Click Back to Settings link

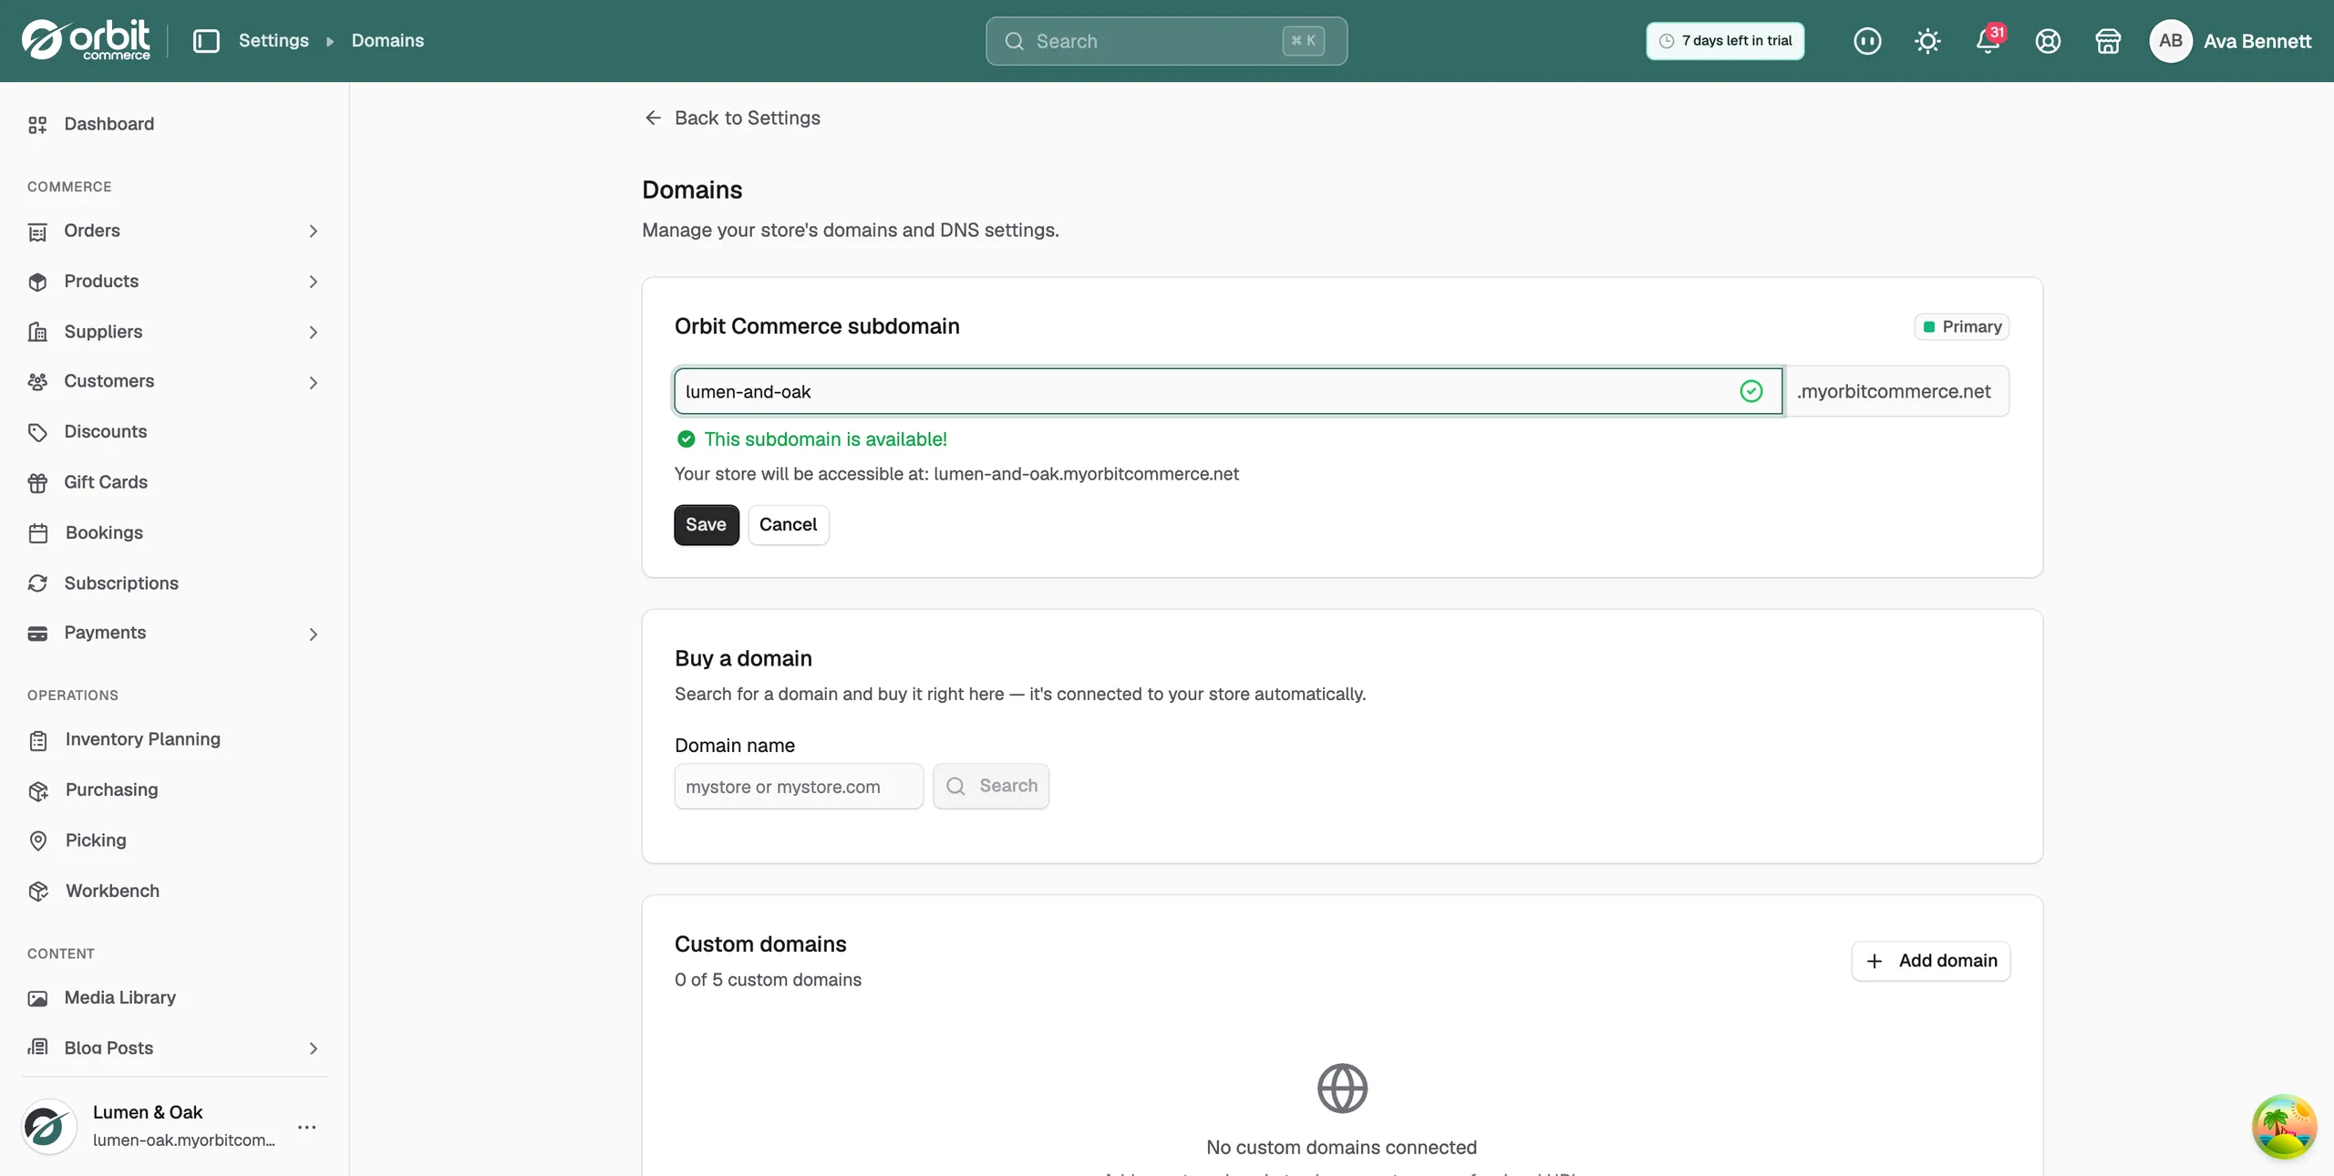pyautogui.click(x=732, y=118)
